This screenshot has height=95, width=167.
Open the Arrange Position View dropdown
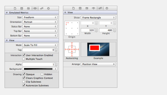[x=98, y=64]
